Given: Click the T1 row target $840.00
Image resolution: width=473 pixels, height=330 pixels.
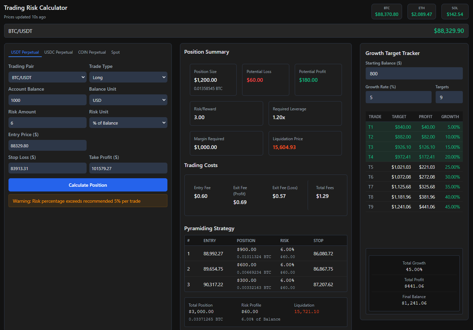Looking at the screenshot, I should (403, 127).
